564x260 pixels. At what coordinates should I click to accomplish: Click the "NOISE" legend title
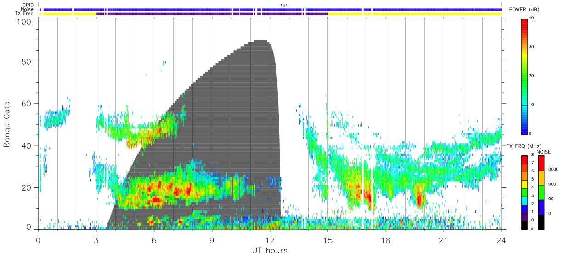pyautogui.click(x=543, y=151)
